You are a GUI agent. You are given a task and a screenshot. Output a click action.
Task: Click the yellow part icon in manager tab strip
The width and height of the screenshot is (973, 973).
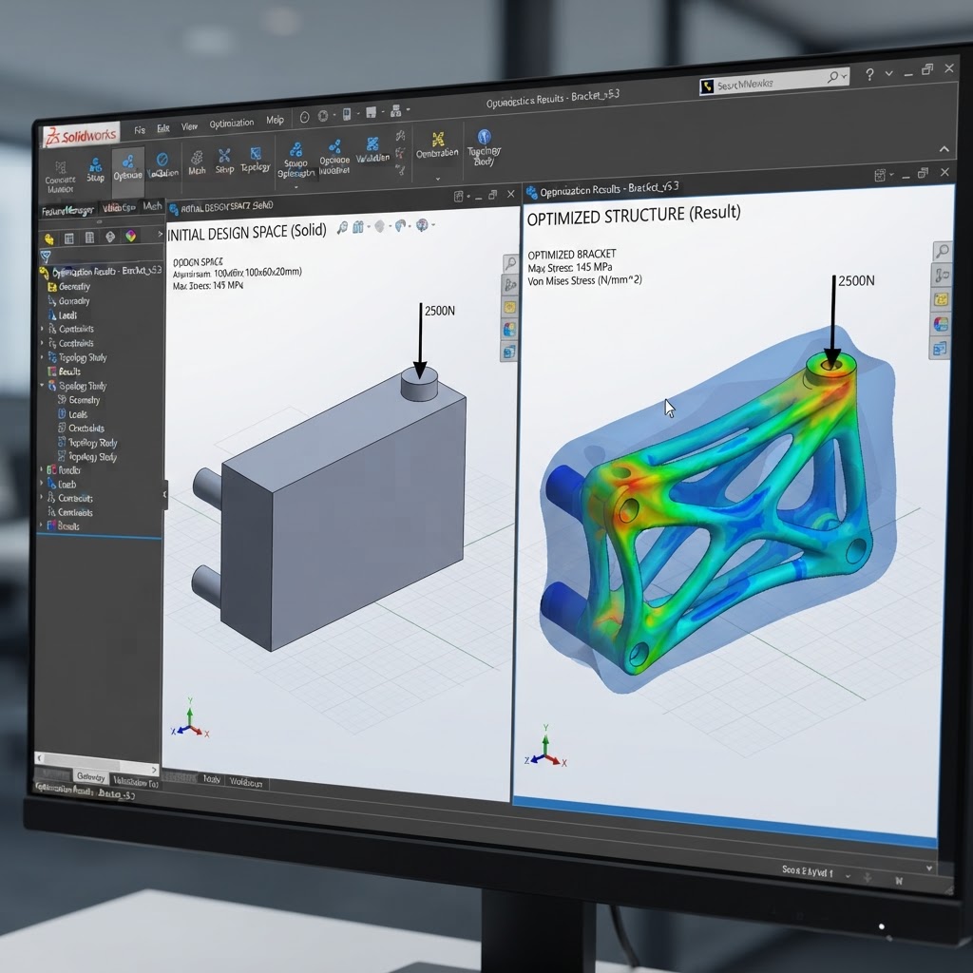(x=49, y=238)
